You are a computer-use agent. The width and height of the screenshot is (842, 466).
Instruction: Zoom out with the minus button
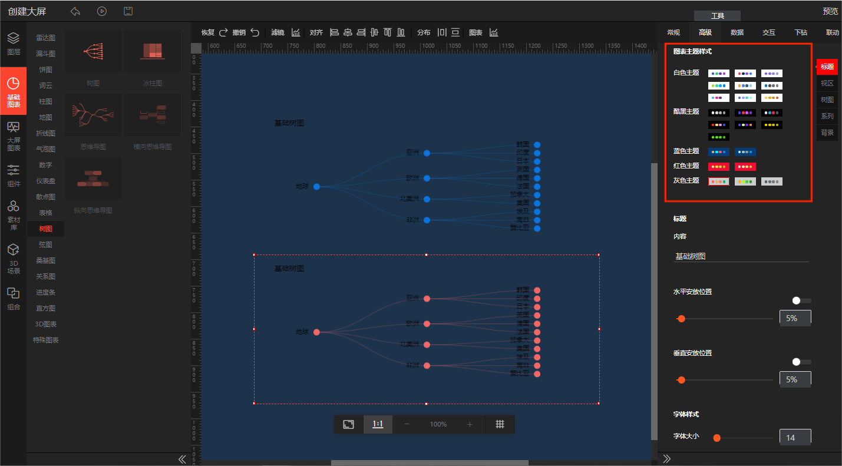(407, 424)
